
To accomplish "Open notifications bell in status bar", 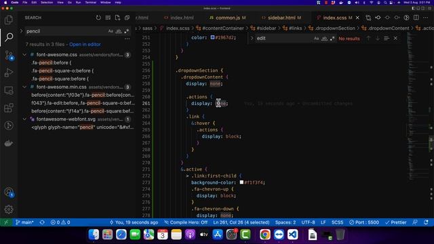I will (x=426, y=222).
